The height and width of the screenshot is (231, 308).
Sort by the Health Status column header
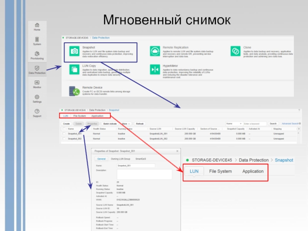pos(99,129)
